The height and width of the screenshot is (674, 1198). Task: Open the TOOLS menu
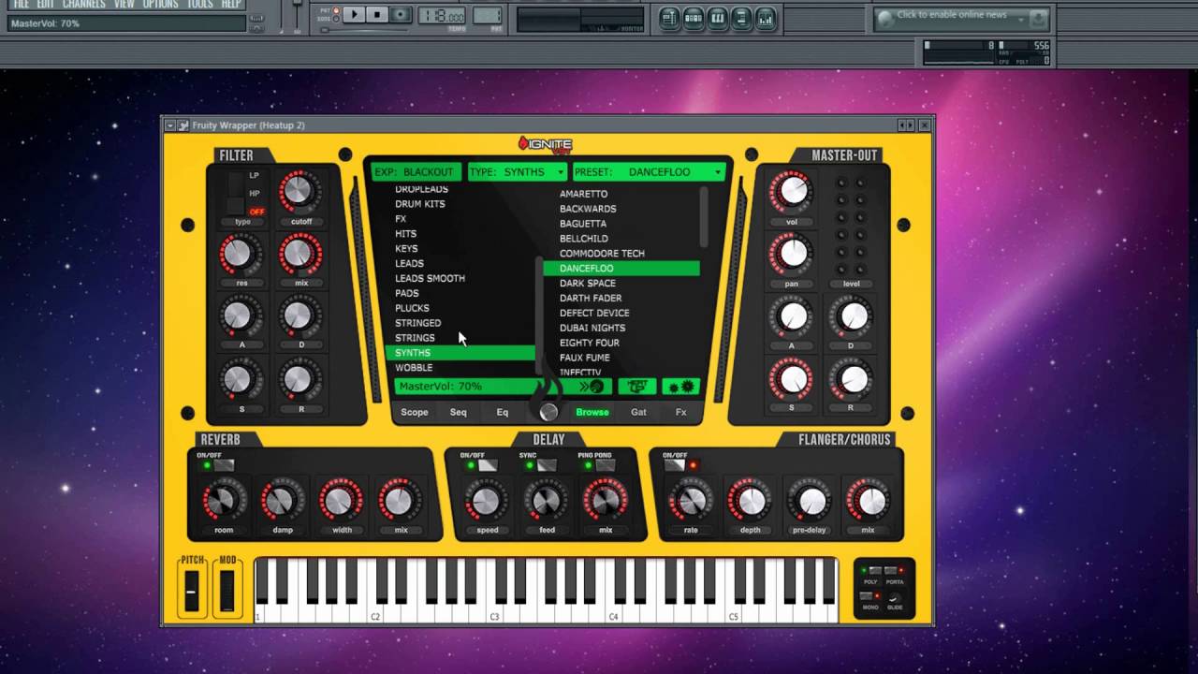199,4
